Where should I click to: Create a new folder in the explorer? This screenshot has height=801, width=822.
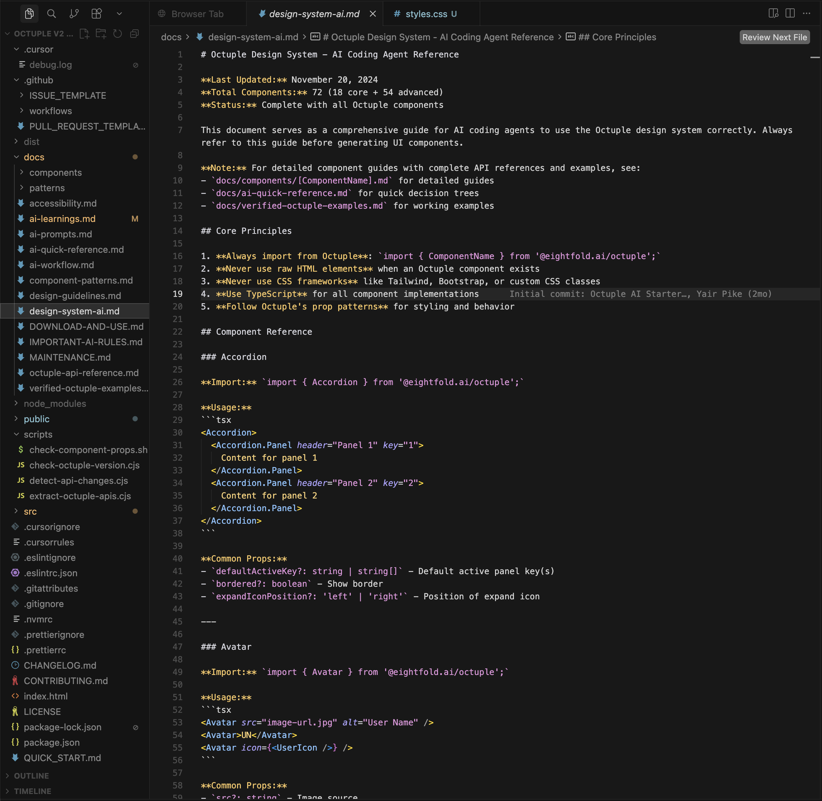pyautogui.click(x=101, y=34)
